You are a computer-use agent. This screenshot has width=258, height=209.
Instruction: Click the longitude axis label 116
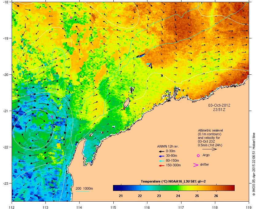(147, 207)
